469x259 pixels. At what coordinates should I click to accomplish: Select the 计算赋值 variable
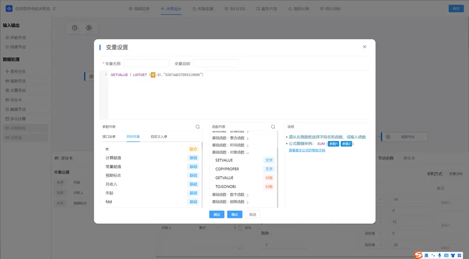(x=152, y=158)
